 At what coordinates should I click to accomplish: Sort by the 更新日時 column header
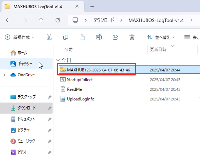pos(158,49)
